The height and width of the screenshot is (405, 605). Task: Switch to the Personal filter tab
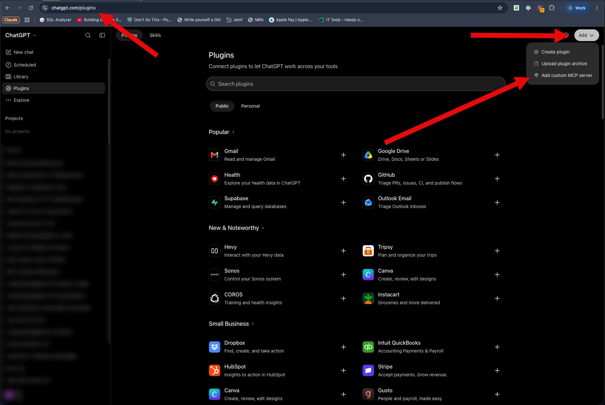coord(250,106)
